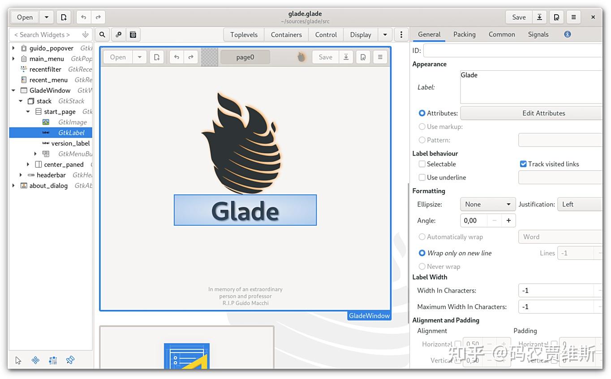Switch to the Signals tab

tap(538, 34)
